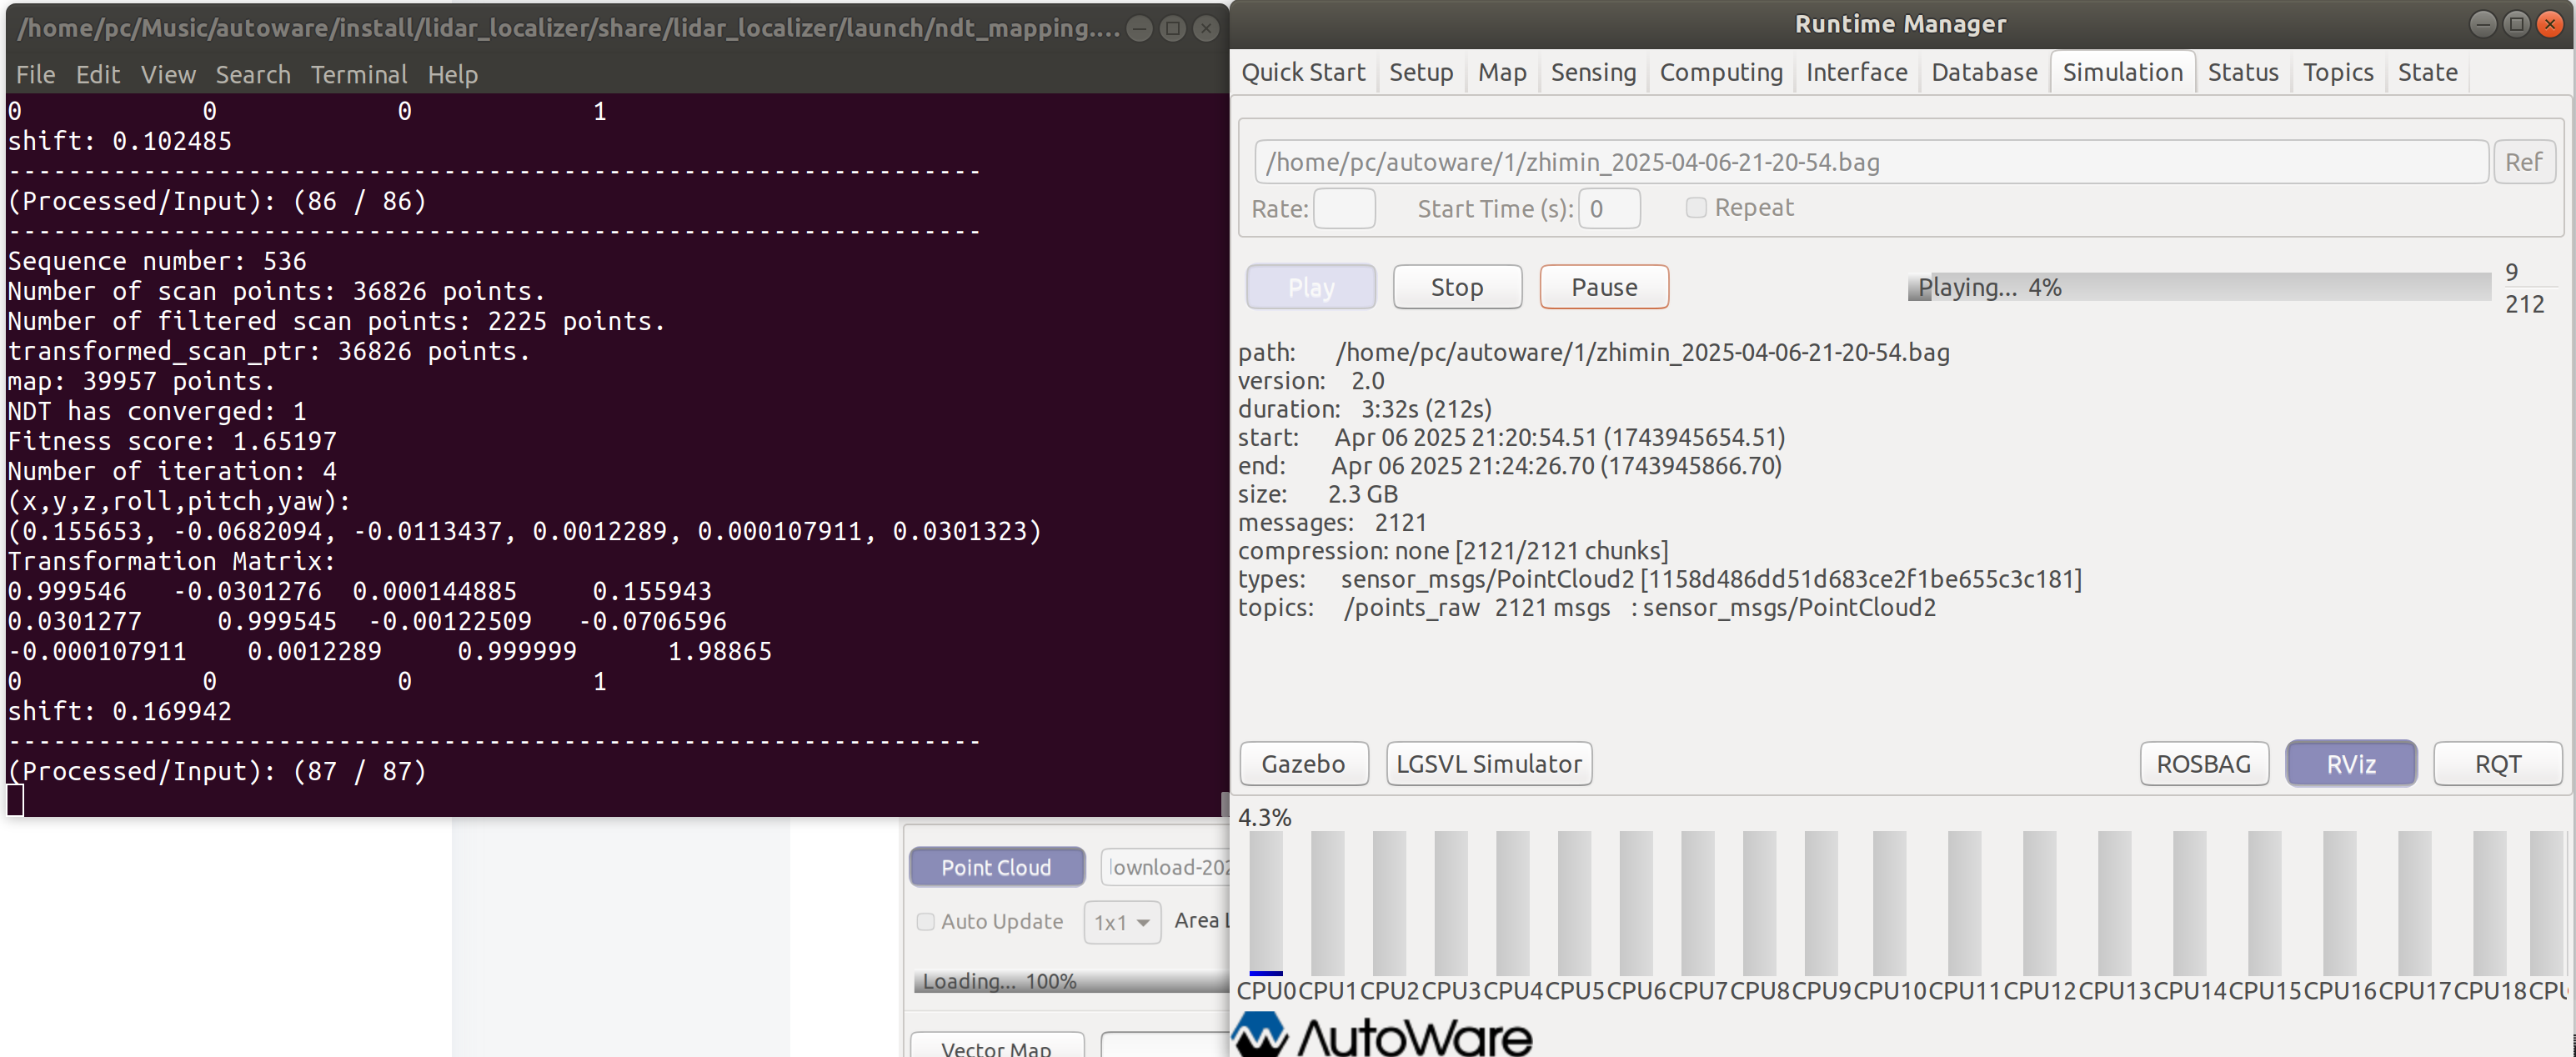The image size is (2576, 1057).
Task: Open the Terminal menu
Action: (x=358, y=75)
